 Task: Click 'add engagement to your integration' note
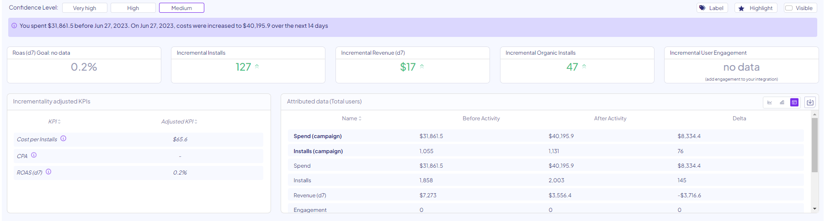coord(741,79)
